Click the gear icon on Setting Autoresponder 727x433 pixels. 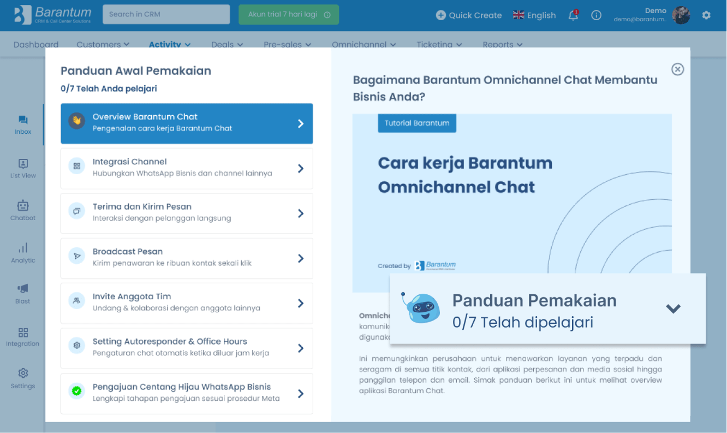pyautogui.click(x=76, y=346)
